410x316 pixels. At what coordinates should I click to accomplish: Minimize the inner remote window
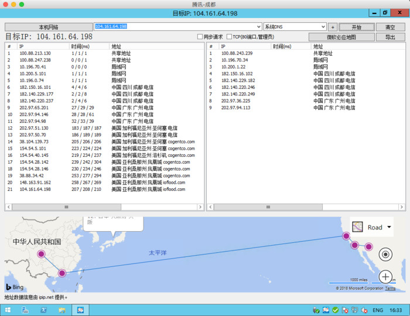coord(374,13)
